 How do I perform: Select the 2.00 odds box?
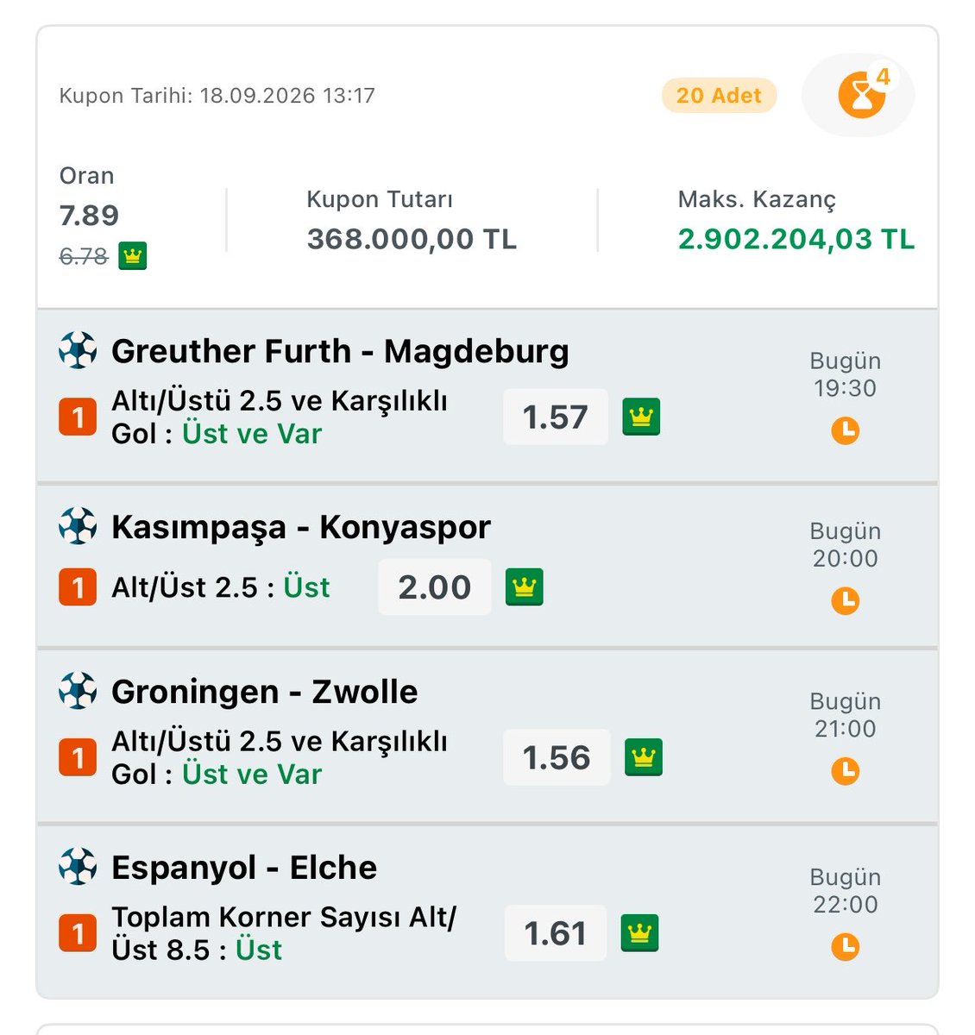[435, 587]
